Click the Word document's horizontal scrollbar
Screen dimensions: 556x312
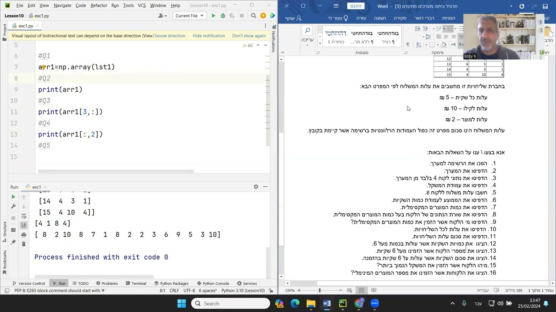tap(417, 283)
